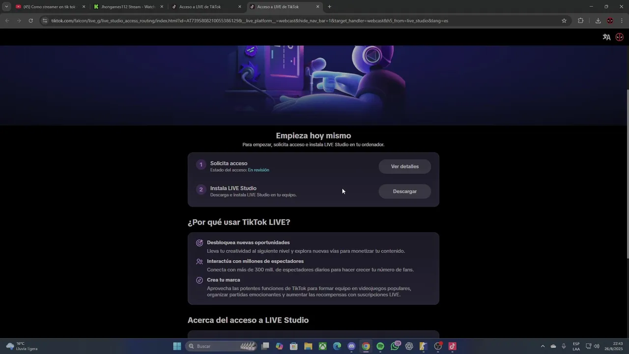Open the weather widget showing 16°C
Screen dimensions: 629x354
click(22, 346)
